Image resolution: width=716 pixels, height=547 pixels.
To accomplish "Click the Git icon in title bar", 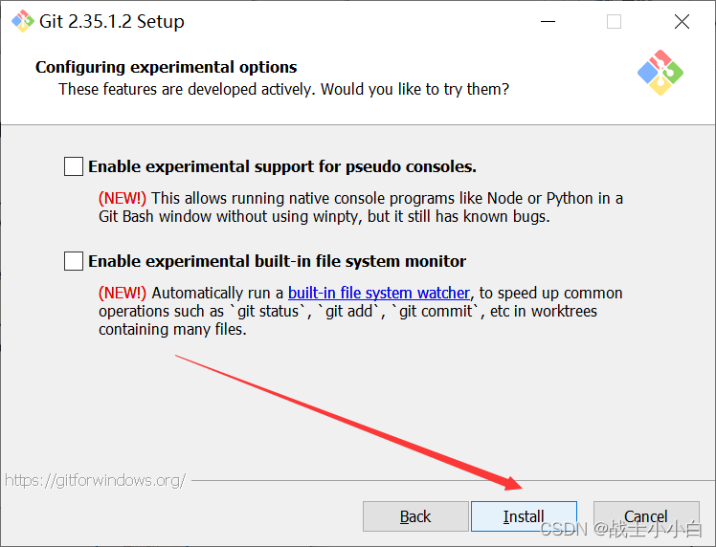I will 23,21.
